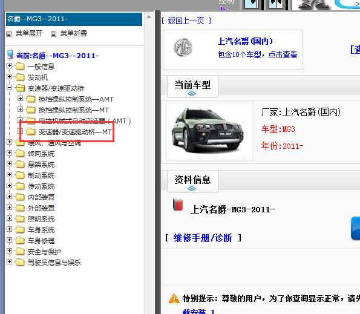Click the 悬架系统 folder icon
Screen dimensions: 360x314
click(x=20, y=164)
